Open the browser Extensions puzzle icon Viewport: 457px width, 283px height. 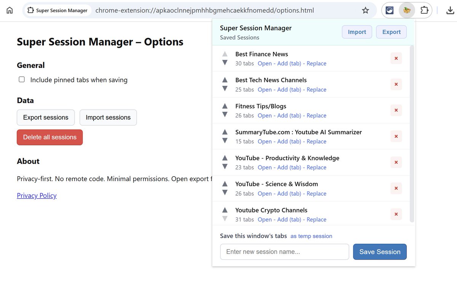point(424,10)
